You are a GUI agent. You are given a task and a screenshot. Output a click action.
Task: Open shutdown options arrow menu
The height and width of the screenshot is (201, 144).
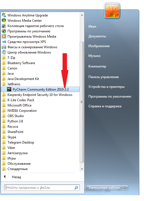point(125,188)
